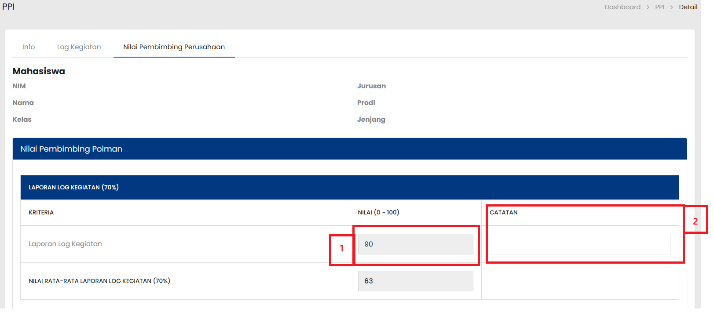714x312 pixels.
Task: Click the red annotation marker numbered 1
Action: tap(342, 249)
